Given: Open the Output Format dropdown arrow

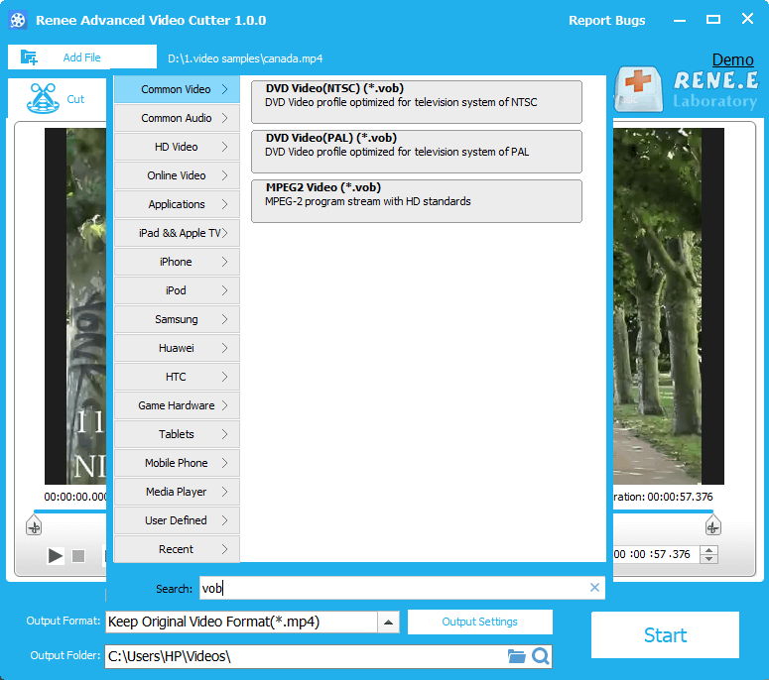Looking at the screenshot, I should point(389,623).
